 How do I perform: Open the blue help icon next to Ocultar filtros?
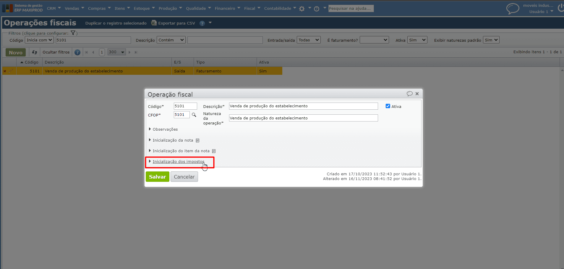coord(77,52)
